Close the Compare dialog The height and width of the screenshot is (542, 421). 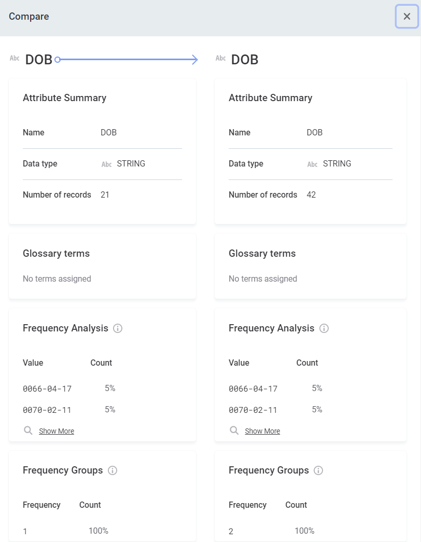pos(407,17)
